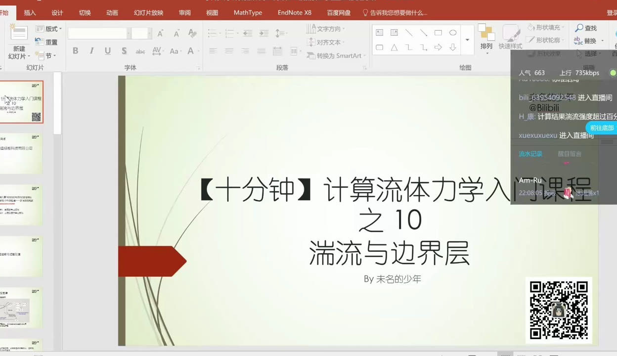Open the Aa change case dropdown
Image resolution: width=617 pixels, height=356 pixels.
175,51
